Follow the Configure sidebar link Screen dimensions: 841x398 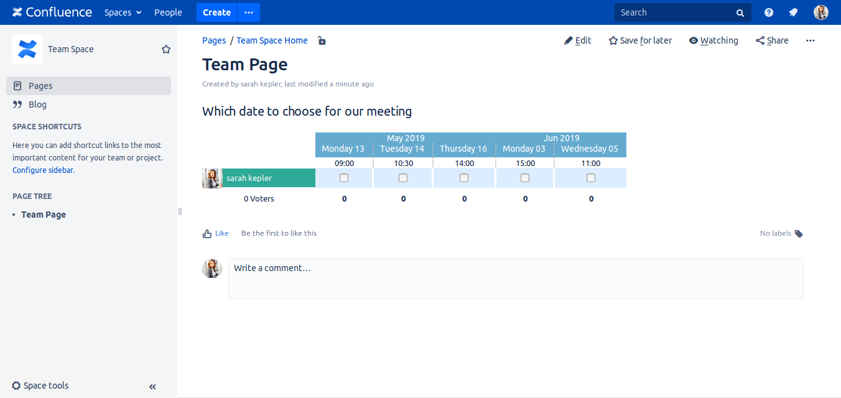42,170
